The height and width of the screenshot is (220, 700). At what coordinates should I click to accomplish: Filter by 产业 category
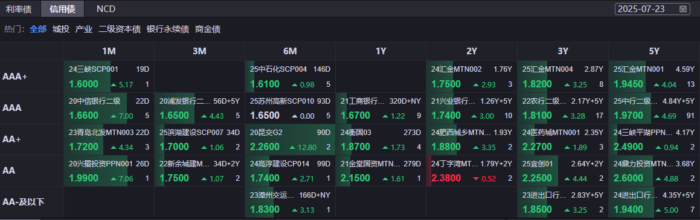pos(84,30)
